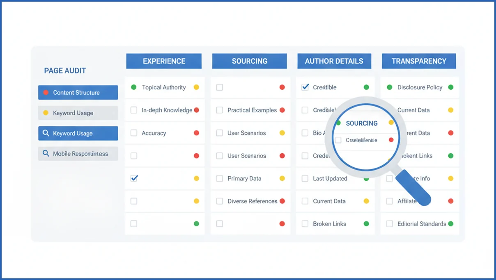Screen dimensions: 496x280
Task: Click the Topical Authority label
Action: (164, 87)
